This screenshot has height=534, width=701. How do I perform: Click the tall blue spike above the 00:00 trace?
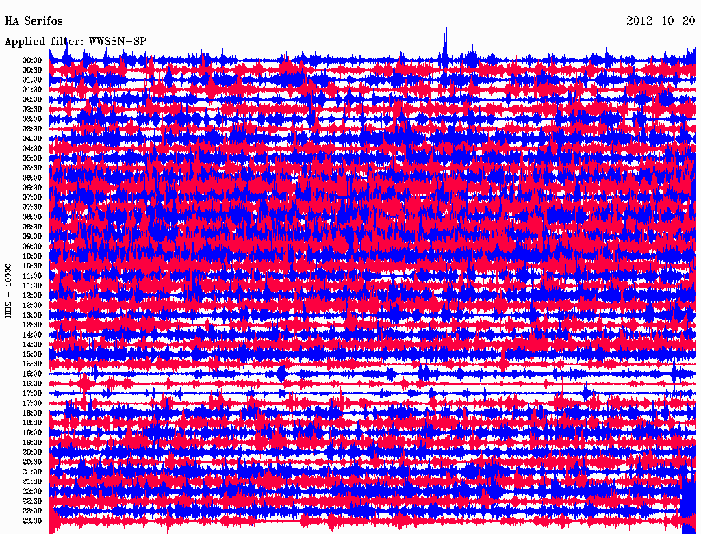point(445,42)
